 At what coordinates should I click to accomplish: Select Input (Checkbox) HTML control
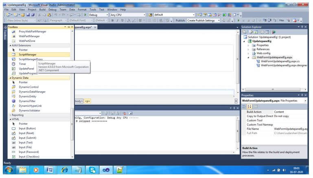click(x=29, y=157)
